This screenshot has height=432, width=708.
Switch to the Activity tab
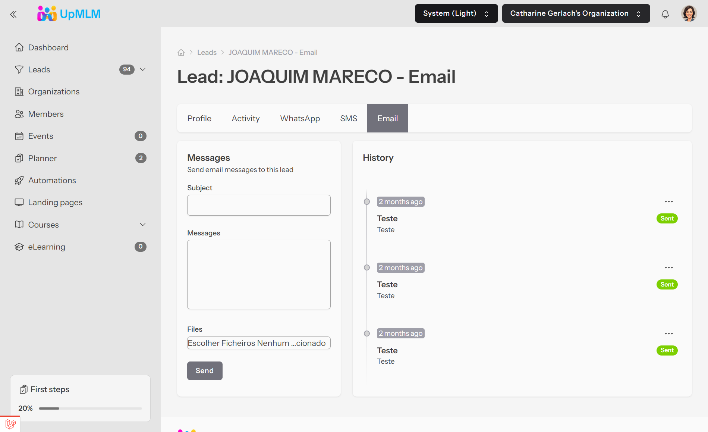(x=245, y=119)
